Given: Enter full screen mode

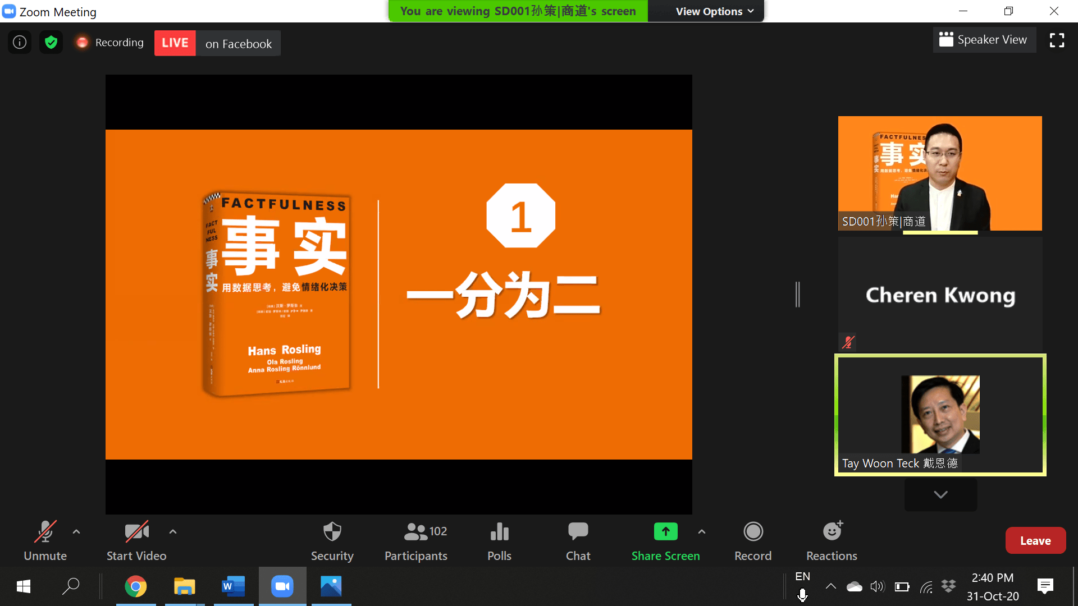Looking at the screenshot, I should [1057, 40].
